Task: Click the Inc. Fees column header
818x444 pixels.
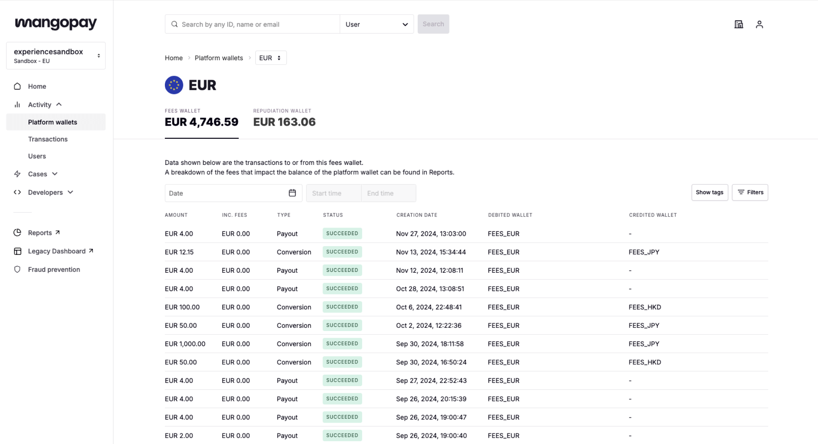Action: tap(234, 215)
